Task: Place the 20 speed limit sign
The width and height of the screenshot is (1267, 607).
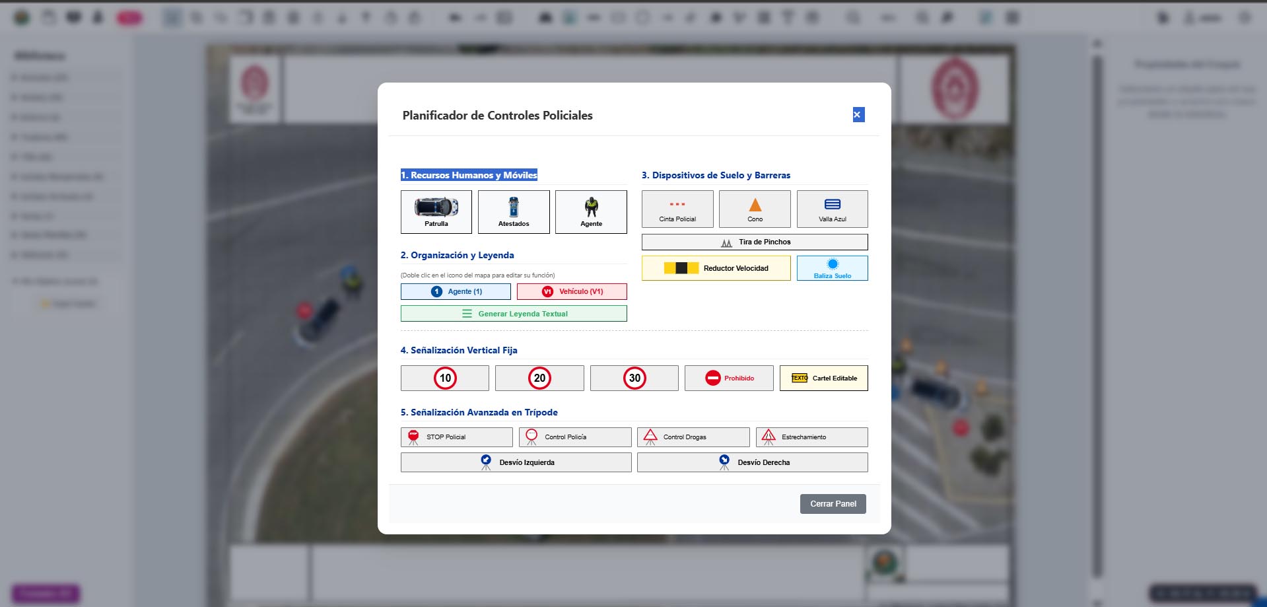Action: point(539,378)
